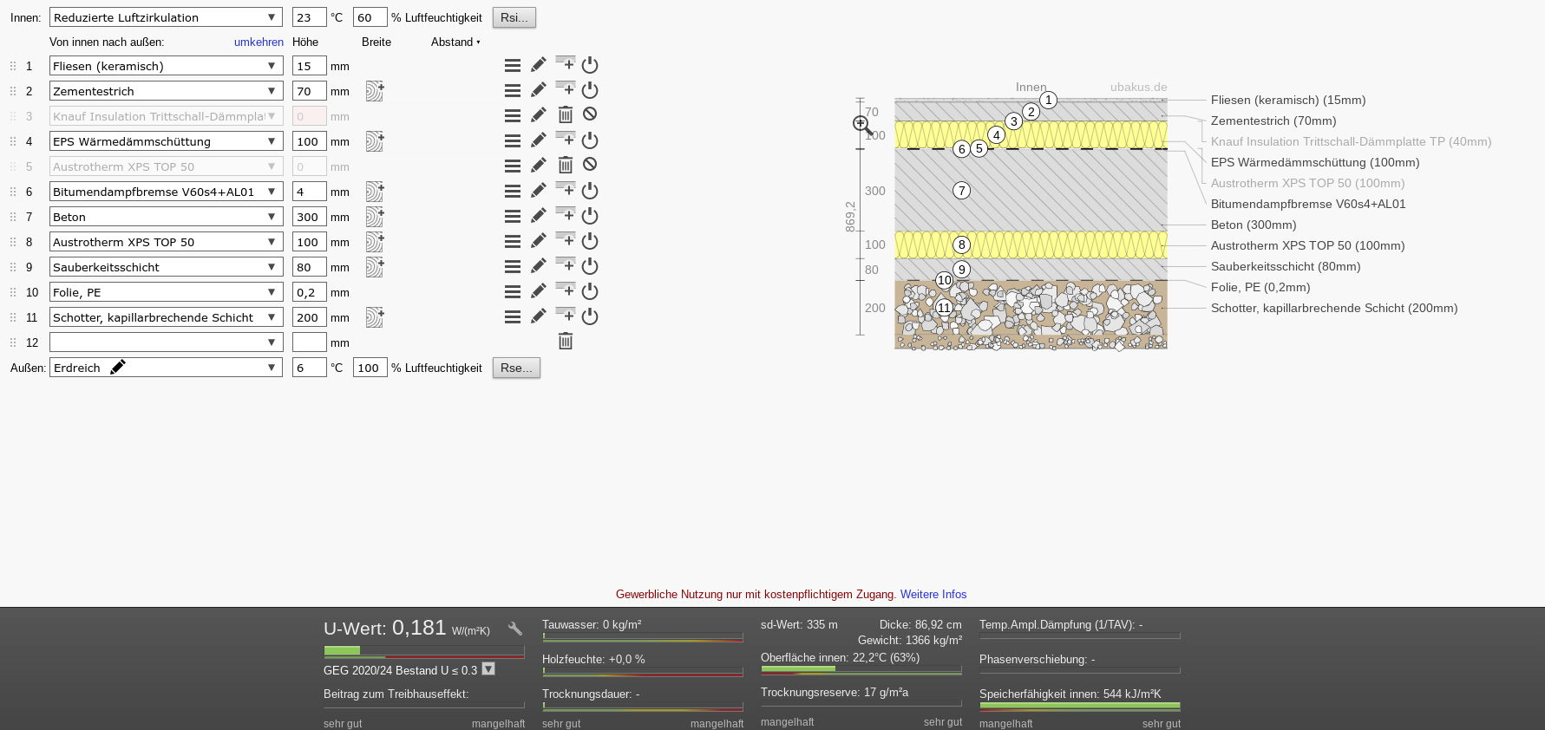Click the umkehren link
Viewport: 1545px width, 730px height.
259,42
